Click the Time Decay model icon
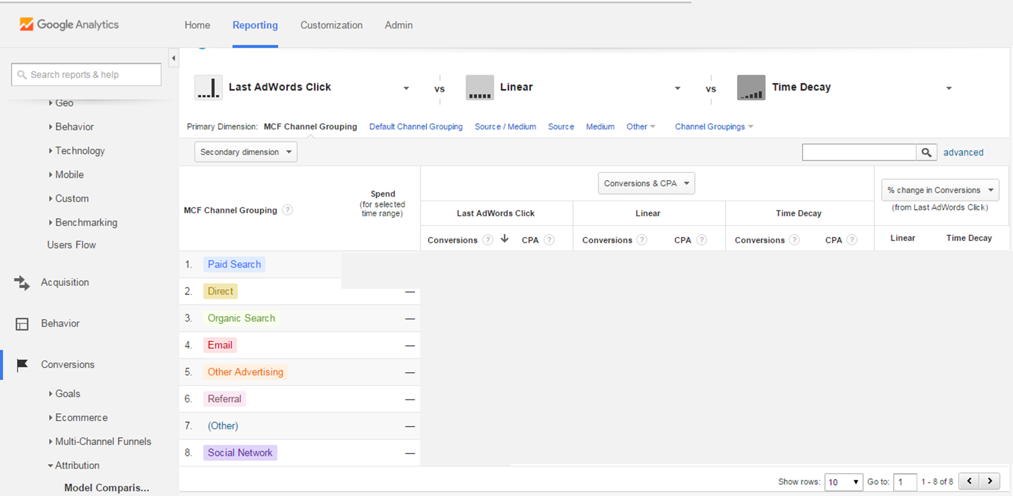1013x496 pixels. coord(751,88)
